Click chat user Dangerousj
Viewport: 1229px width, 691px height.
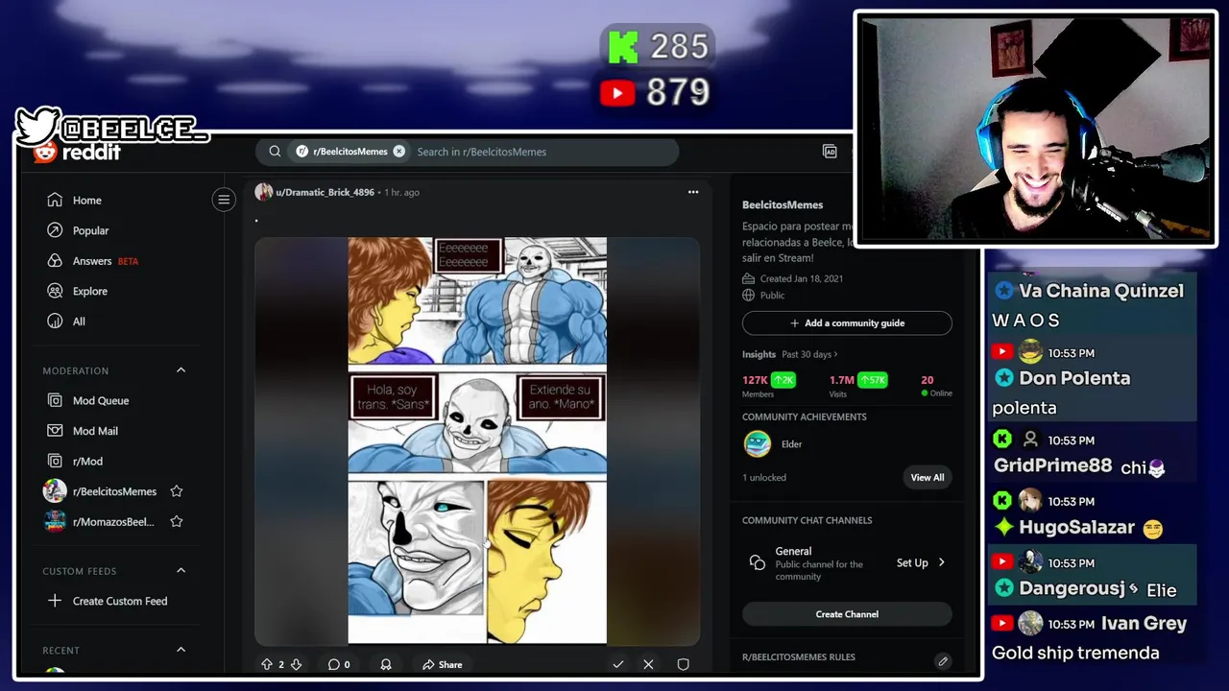click(1072, 588)
